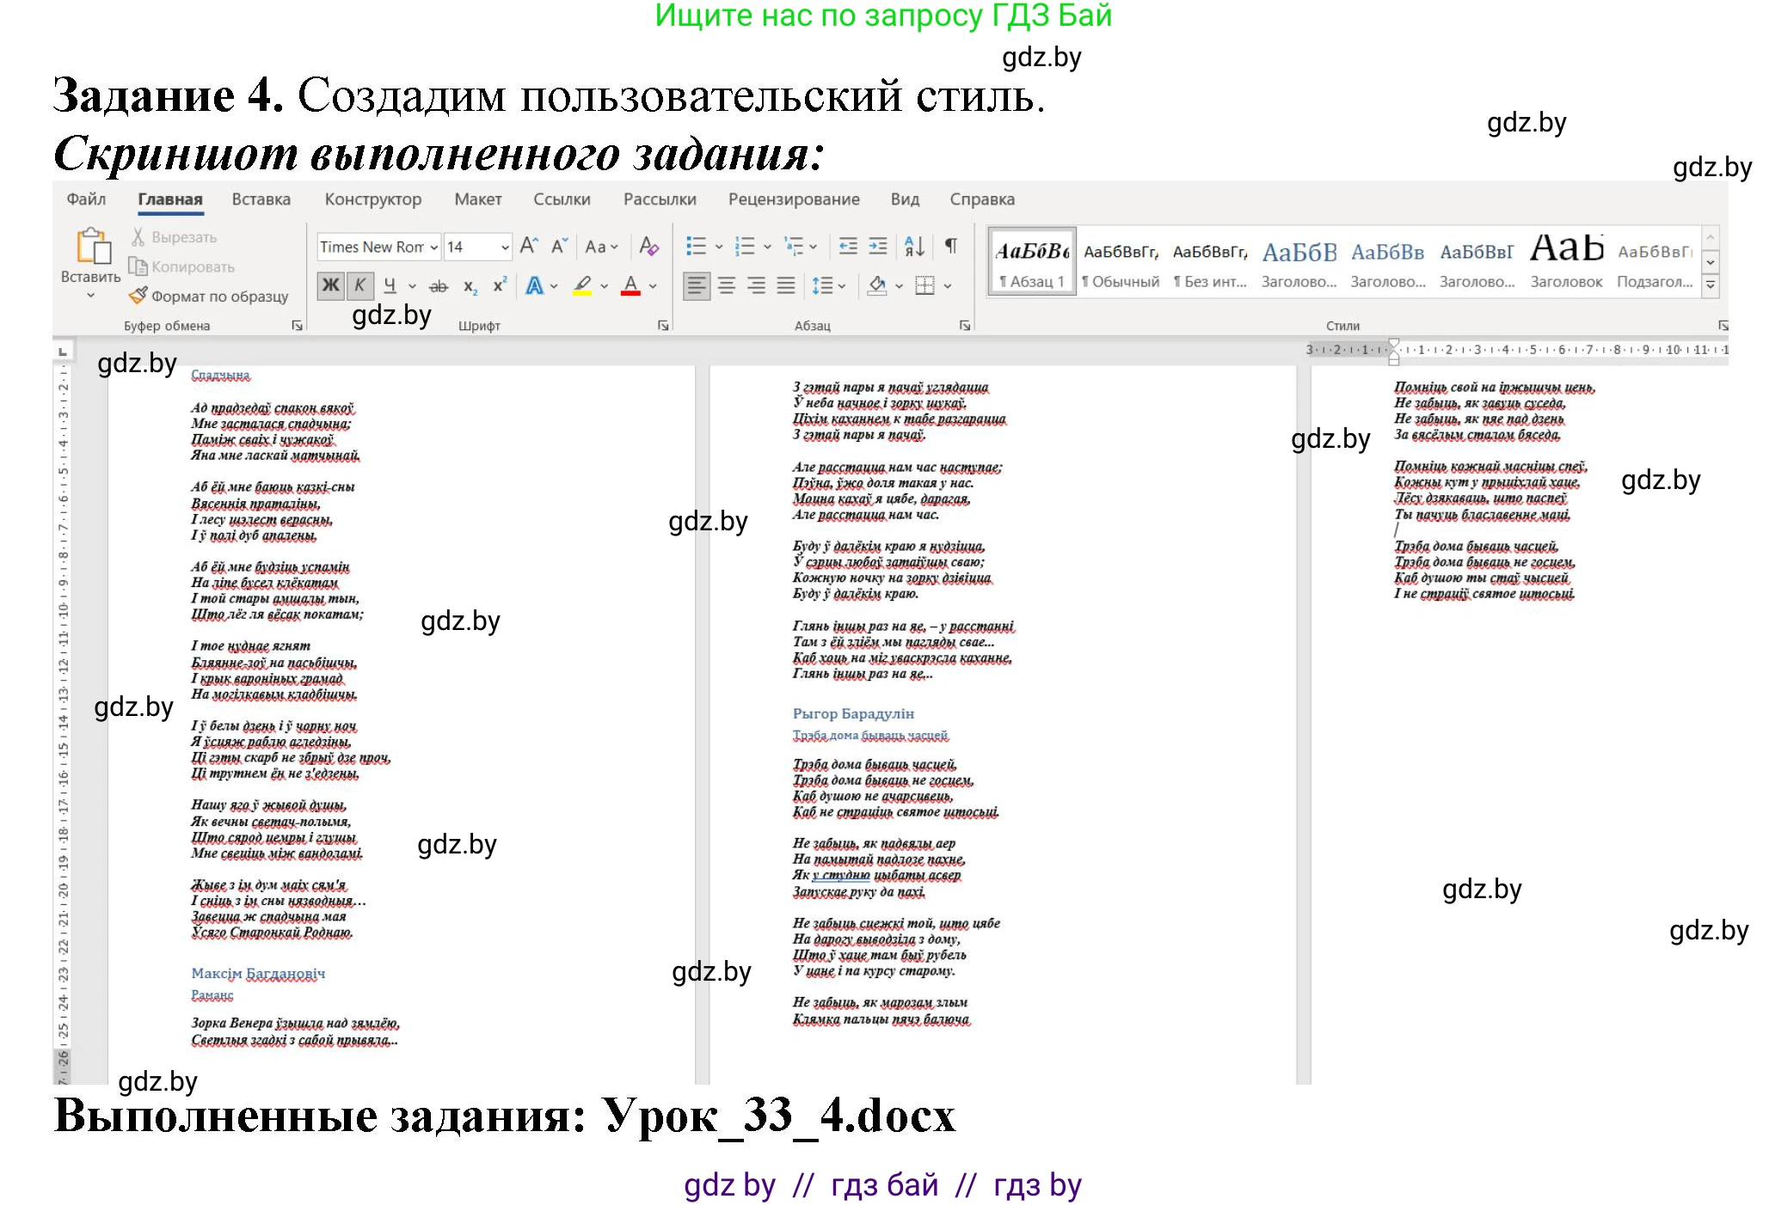This screenshot has height=1205, width=1769.
Task: Apply the Заголовок style
Action: click(x=1567, y=262)
